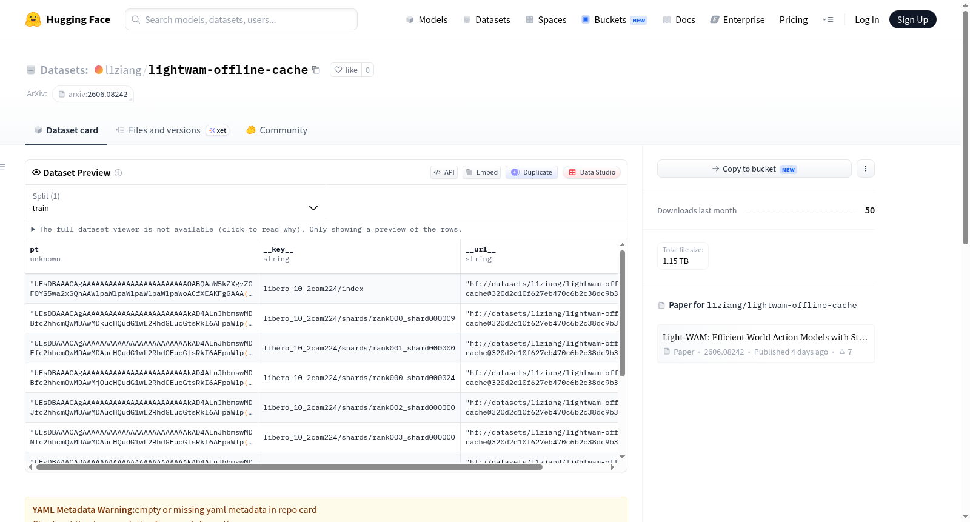Click the first row's __url__ cell
The height and width of the screenshot is (522, 970).
coord(539,289)
